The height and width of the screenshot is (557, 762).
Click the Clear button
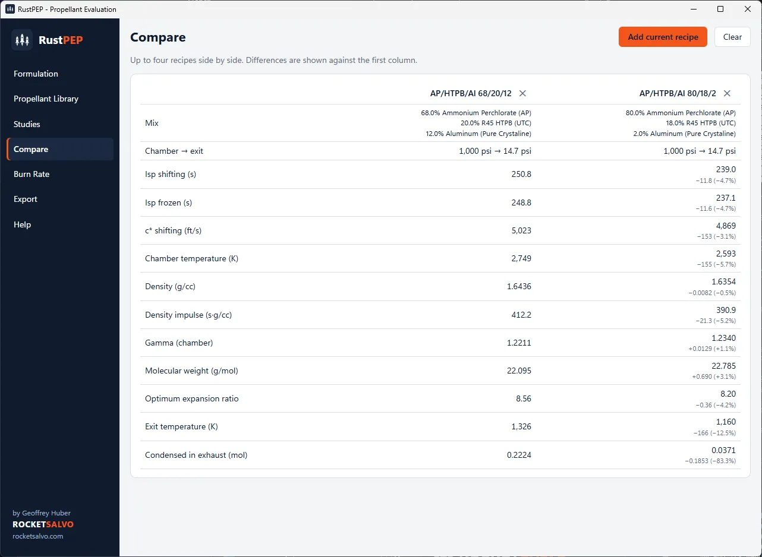click(x=732, y=37)
